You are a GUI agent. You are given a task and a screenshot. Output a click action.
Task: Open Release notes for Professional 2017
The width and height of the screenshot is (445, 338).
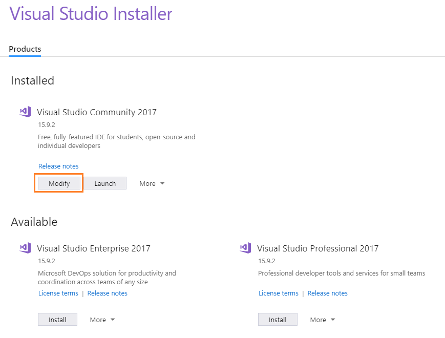click(x=328, y=293)
